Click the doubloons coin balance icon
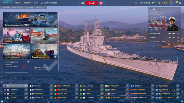The image size is (184, 103). [x=136, y=3]
